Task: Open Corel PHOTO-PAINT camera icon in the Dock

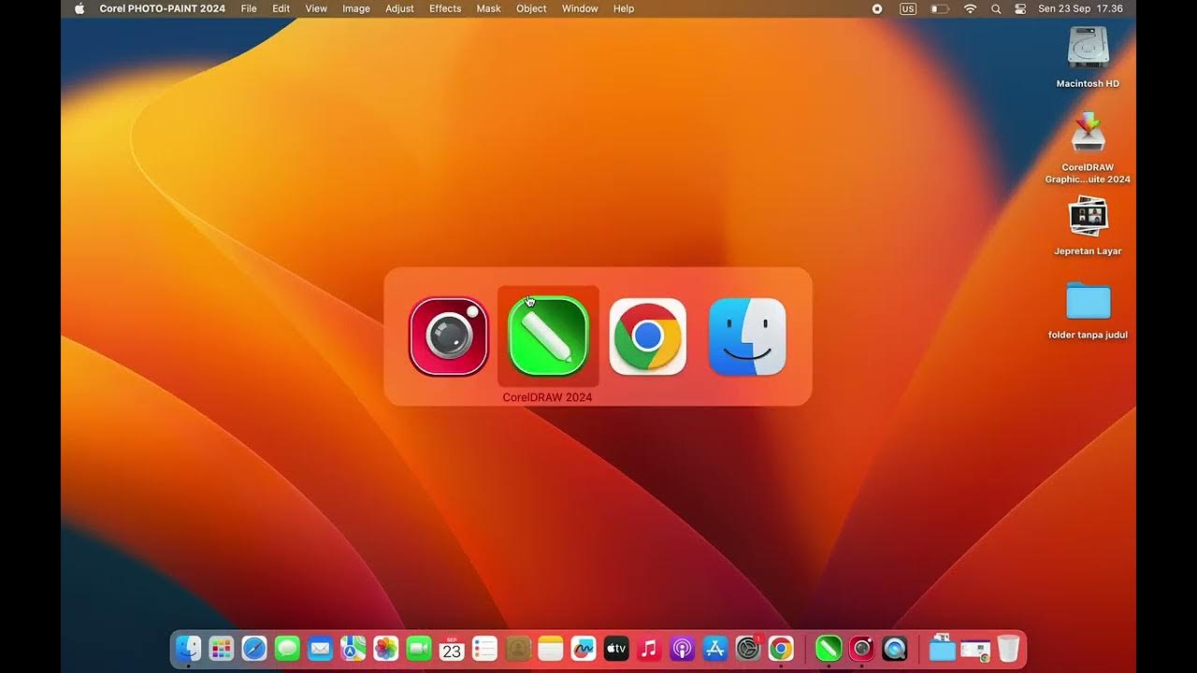Action: [861, 648]
